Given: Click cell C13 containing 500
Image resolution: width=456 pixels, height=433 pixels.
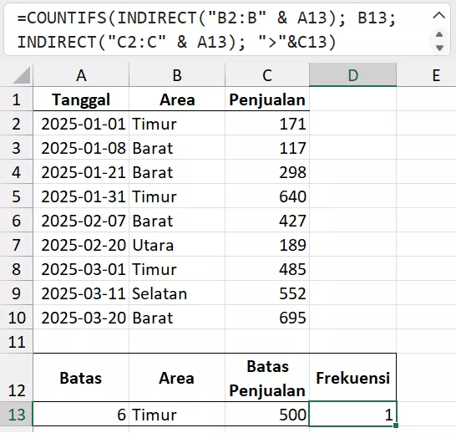Looking at the screenshot, I should [x=267, y=415].
